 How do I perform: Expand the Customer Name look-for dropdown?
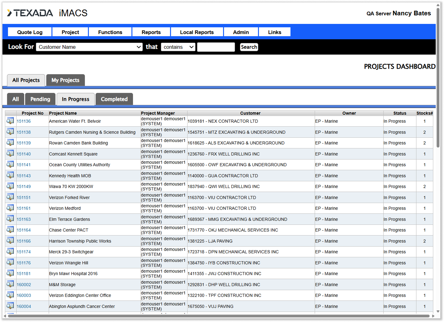[89, 47]
